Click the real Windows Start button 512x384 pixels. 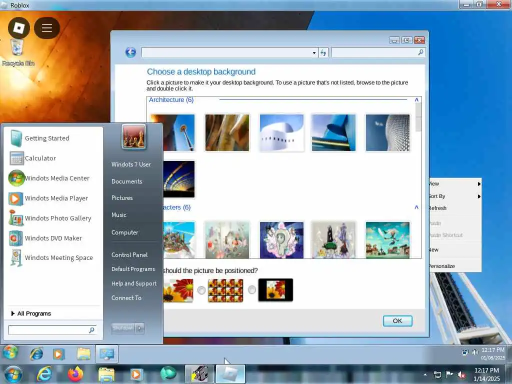tap(13, 374)
